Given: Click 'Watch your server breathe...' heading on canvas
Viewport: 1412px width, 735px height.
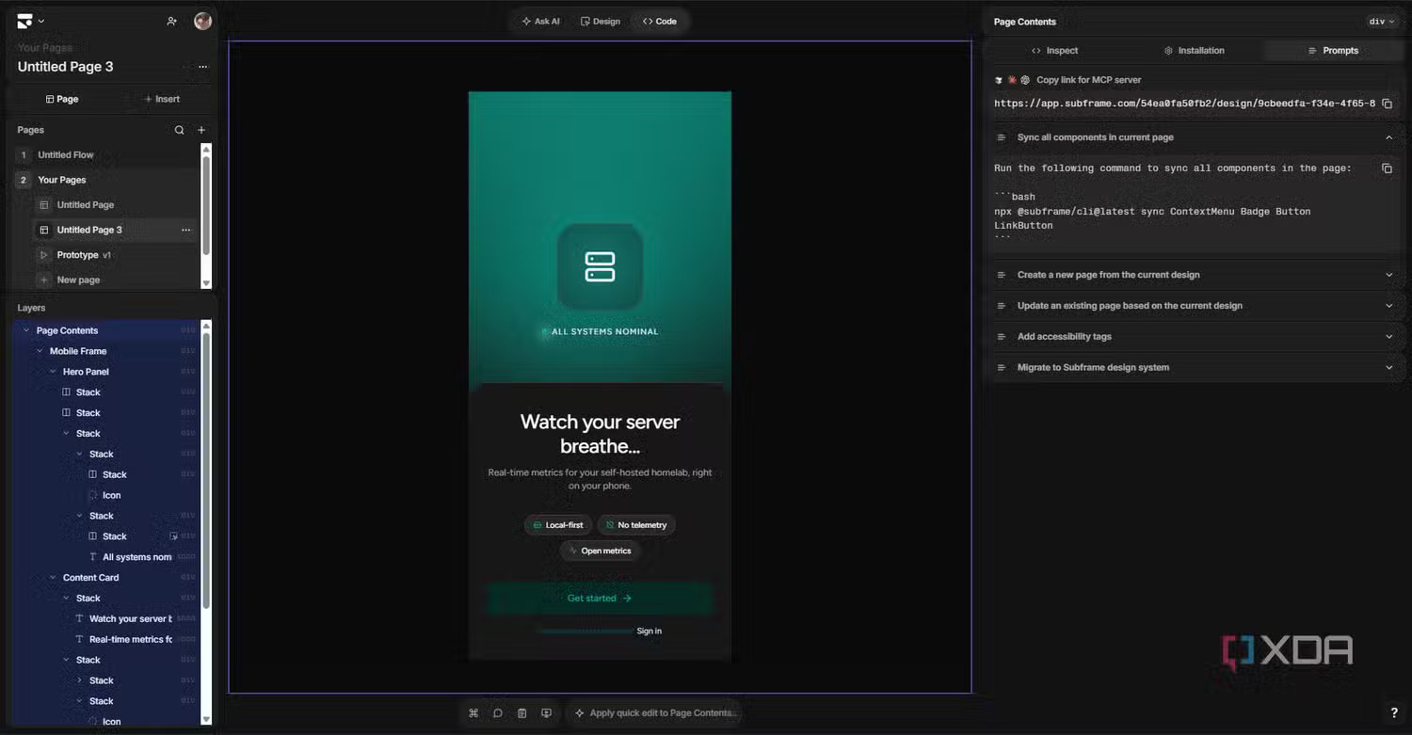Looking at the screenshot, I should [600, 434].
